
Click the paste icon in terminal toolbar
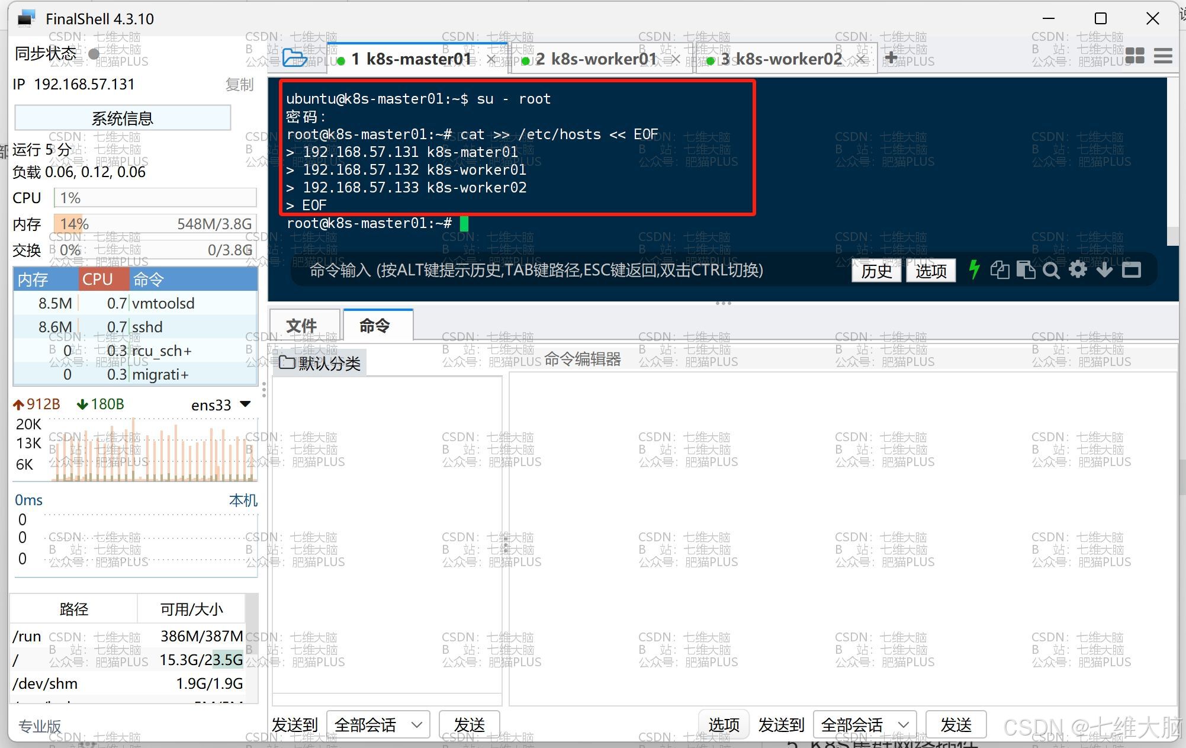coord(1026,270)
